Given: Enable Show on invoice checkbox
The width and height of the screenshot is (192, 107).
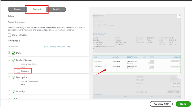Looking at the screenshot, I should (9, 35).
